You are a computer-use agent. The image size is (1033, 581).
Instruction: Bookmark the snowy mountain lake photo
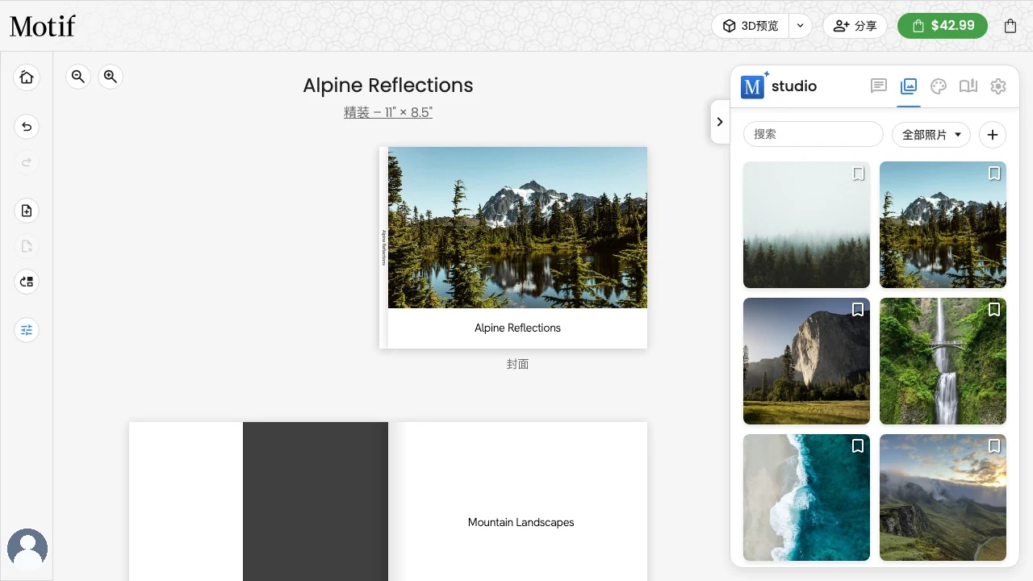click(994, 173)
